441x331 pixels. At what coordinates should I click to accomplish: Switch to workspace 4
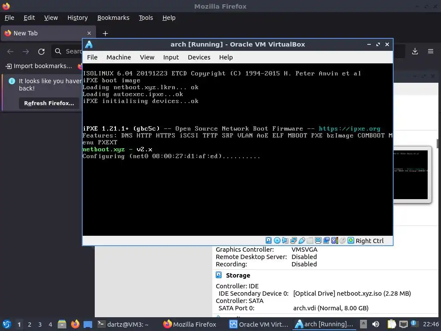point(50,325)
